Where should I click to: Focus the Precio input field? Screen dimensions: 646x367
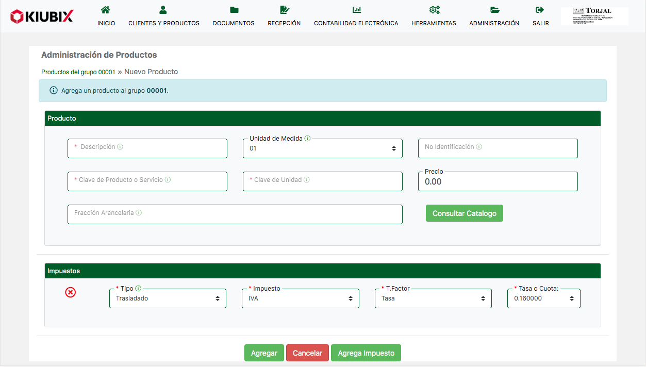click(x=498, y=181)
